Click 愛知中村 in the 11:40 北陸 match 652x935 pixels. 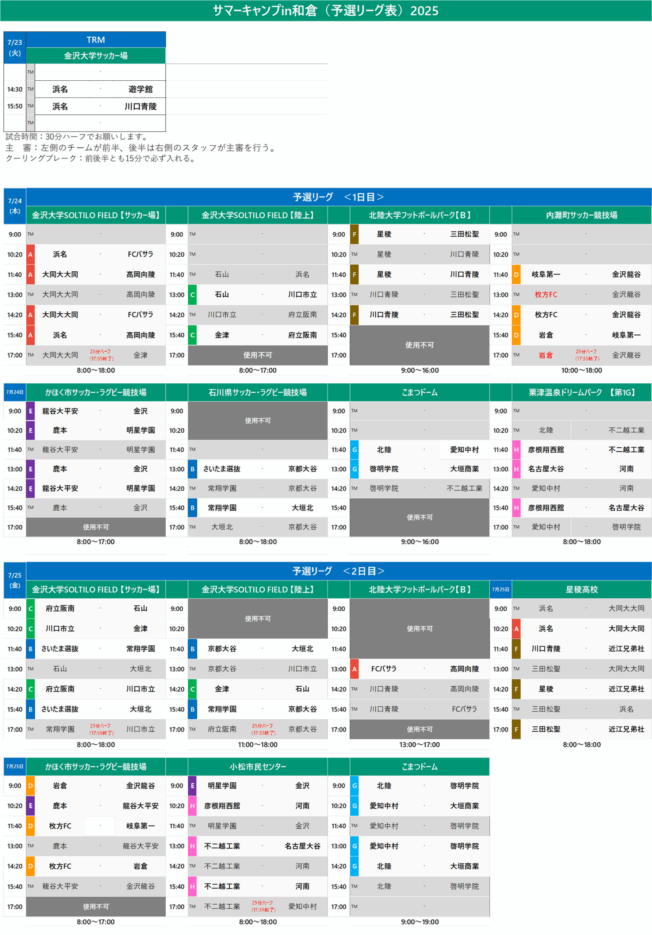[x=464, y=450]
